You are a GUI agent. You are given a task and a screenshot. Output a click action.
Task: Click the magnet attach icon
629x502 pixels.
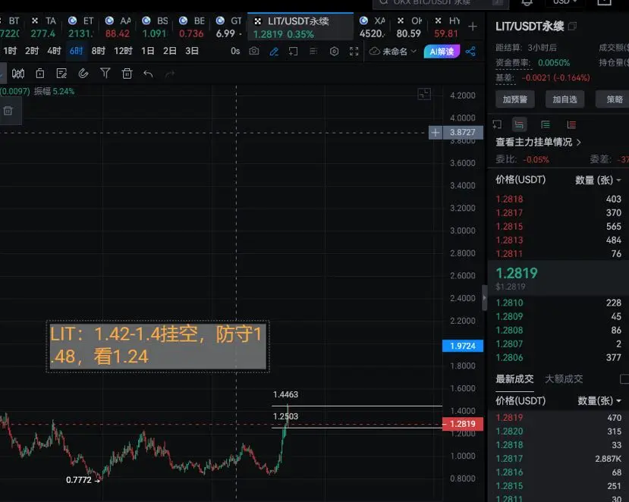click(x=83, y=74)
